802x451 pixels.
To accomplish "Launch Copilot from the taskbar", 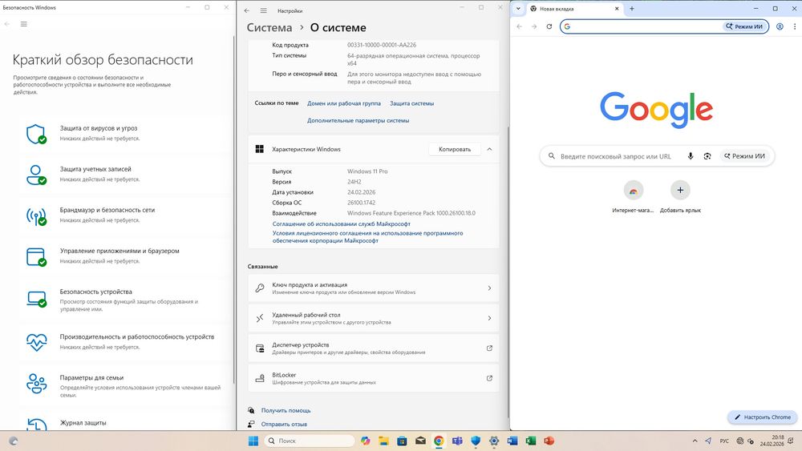I will [365, 441].
